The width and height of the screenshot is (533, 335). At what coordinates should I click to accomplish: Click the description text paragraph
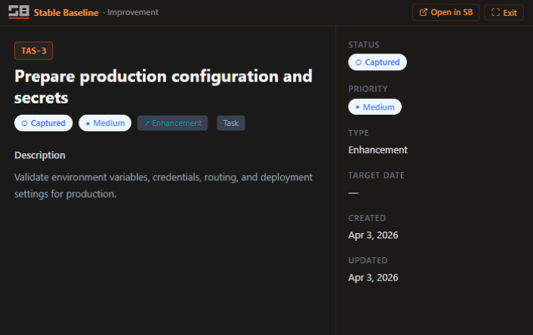pos(163,186)
